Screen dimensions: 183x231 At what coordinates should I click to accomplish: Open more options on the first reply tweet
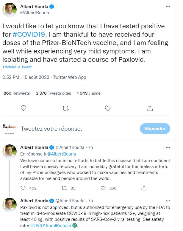pyautogui.click(x=168, y=147)
